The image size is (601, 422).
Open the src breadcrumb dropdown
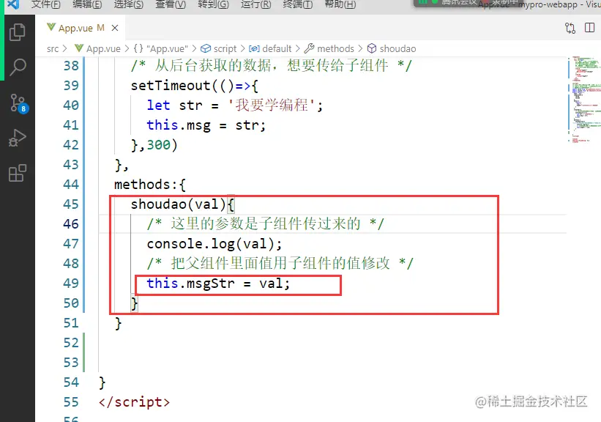[53, 48]
